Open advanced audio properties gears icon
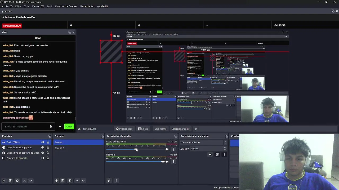The width and height of the screenshot is (339, 190). pyautogui.click(x=109, y=181)
